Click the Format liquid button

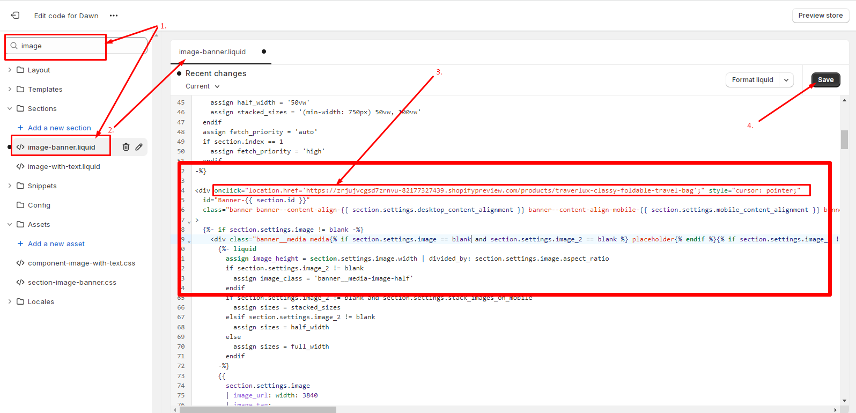(752, 80)
